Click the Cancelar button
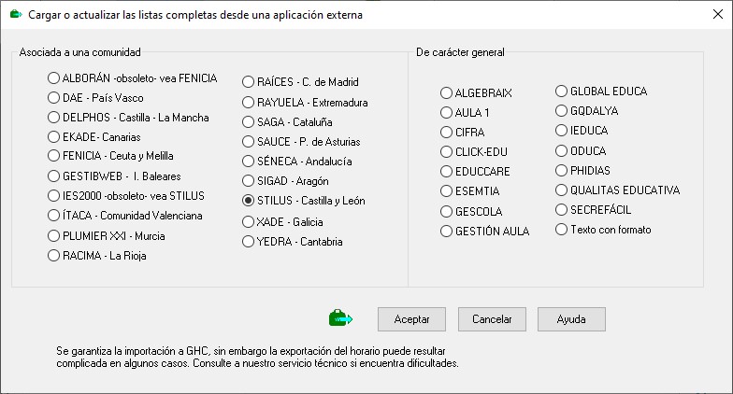This screenshot has height=394, width=733. click(x=492, y=319)
